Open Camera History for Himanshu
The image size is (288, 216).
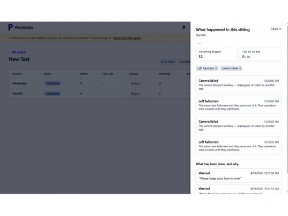[x=135, y=84]
